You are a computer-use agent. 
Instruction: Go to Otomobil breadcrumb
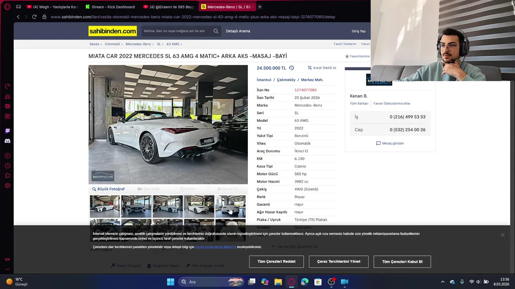pyautogui.click(x=112, y=44)
